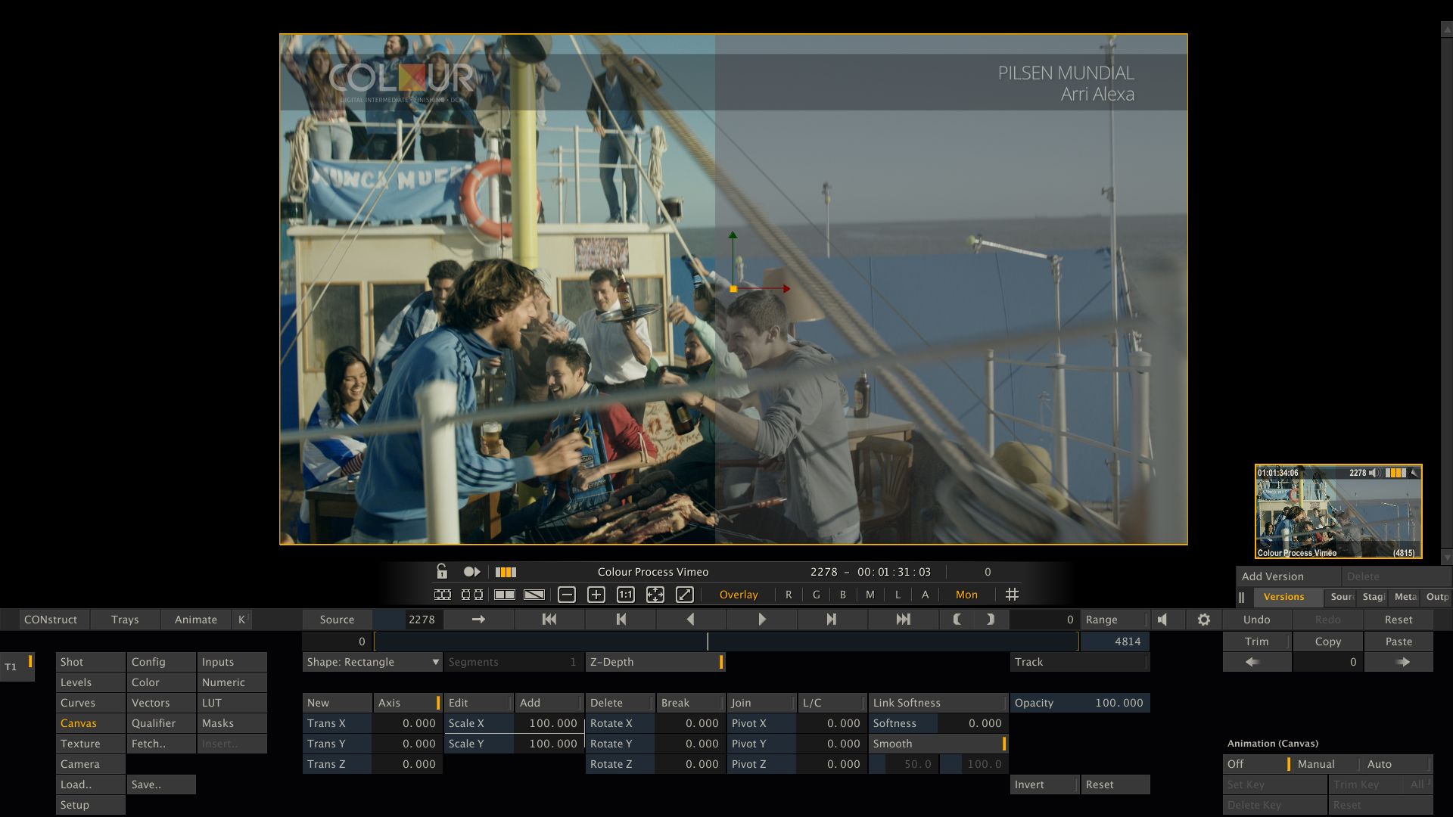Click the Softness value field
Screen dimensions: 1453x817
click(x=972, y=723)
